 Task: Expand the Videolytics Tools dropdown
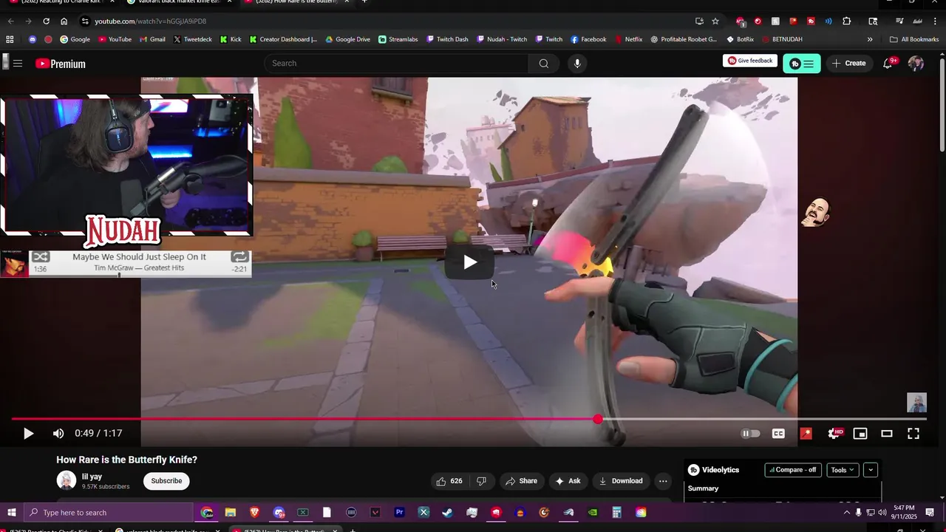coord(842,470)
